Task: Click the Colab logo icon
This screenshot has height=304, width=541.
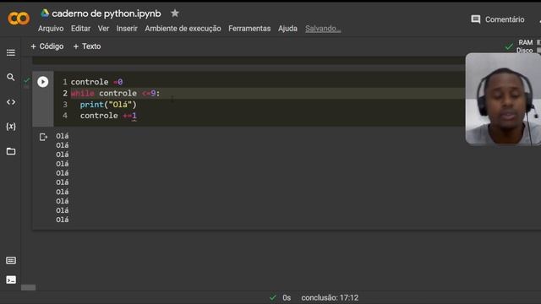Action: 19,19
